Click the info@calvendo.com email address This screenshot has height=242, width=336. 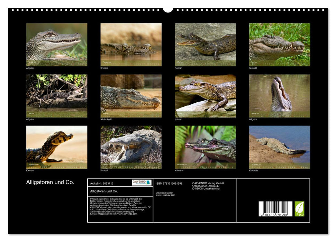point(102,214)
